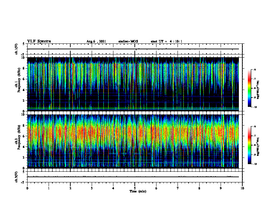Screen dimensions: 273x211
Task: Click the "-6" tick on ch.2 colorbar
Action: click(254, 127)
